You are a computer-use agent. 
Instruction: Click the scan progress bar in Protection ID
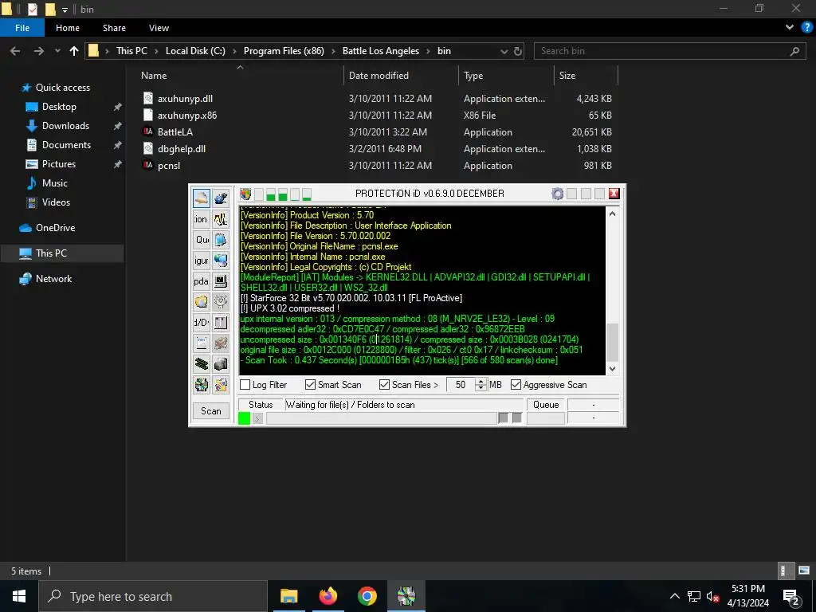(382, 418)
